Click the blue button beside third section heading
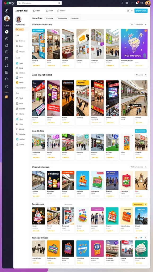 coord(141,131)
